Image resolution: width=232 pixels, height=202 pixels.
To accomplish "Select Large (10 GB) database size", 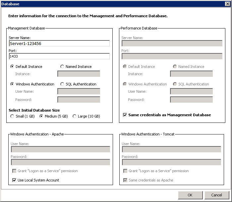I will click(x=74, y=116).
